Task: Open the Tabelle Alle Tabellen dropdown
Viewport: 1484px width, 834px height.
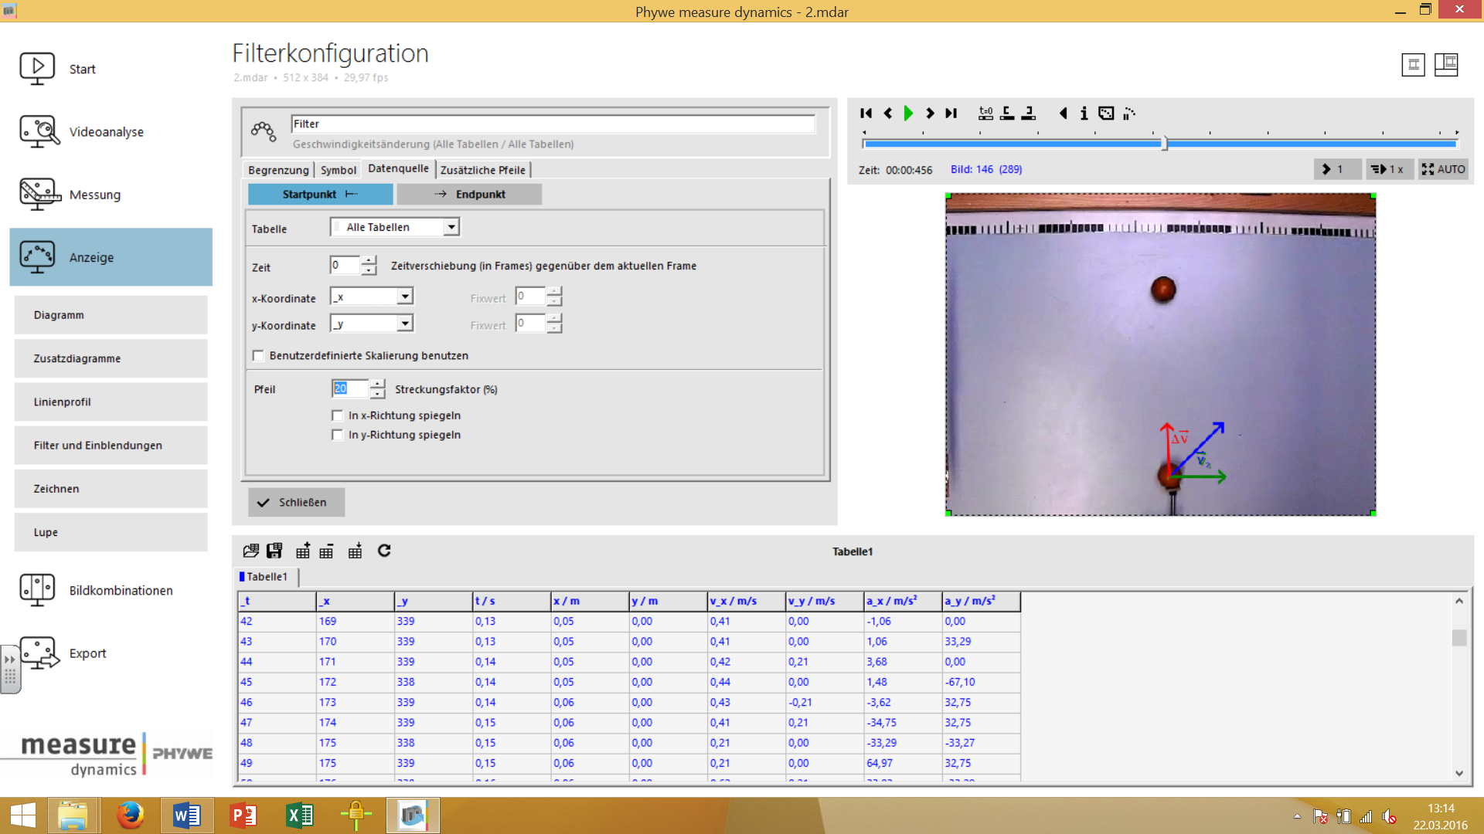Action: (451, 227)
